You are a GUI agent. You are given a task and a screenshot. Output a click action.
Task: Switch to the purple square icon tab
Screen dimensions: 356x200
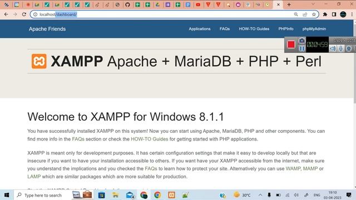pos(168,4)
